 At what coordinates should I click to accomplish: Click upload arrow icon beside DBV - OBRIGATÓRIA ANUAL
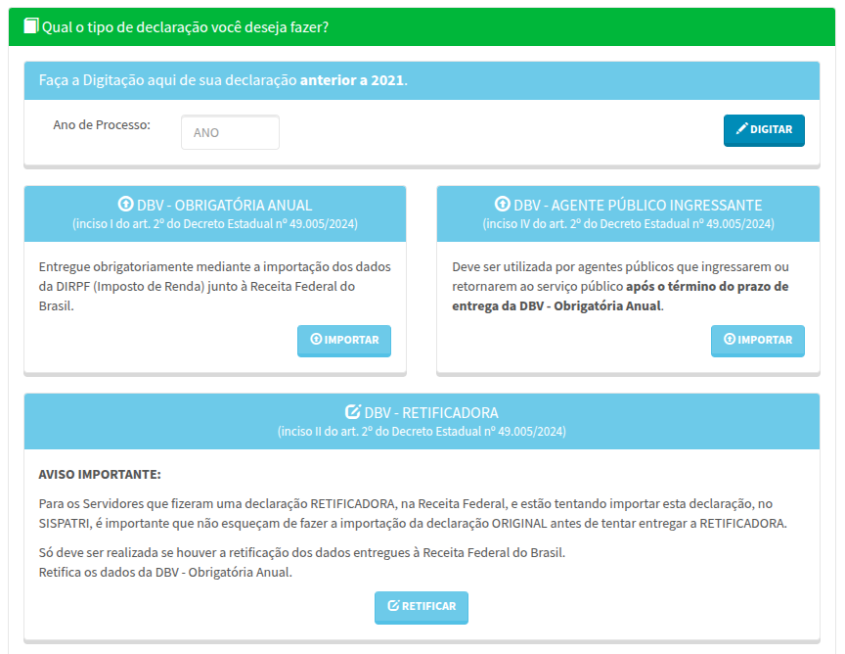pos(125,204)
